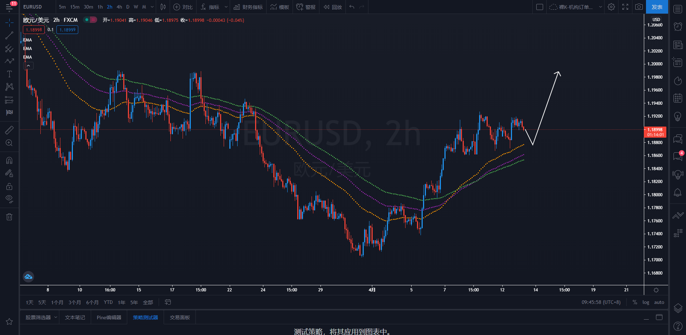Image resolution: width=686 pixels, height=335 pixels.
Task: Open the candlestick chart style selector
Action: (x=163, y=7)
